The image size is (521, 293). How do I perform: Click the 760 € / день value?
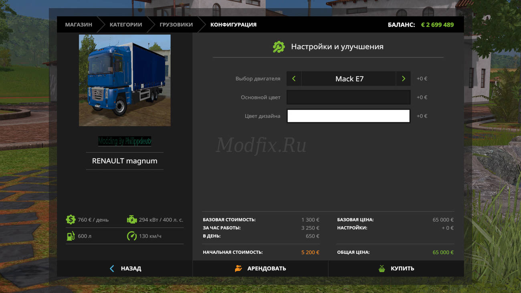tap(93, 220)
